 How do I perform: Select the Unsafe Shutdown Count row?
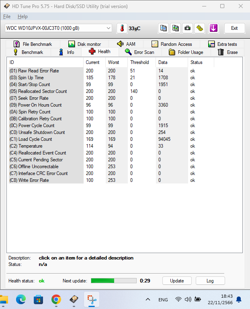111,132
